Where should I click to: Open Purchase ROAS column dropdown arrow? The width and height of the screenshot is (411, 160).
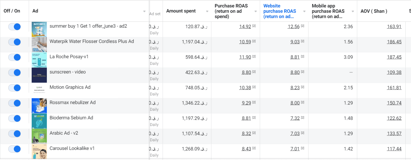(256, 11)
